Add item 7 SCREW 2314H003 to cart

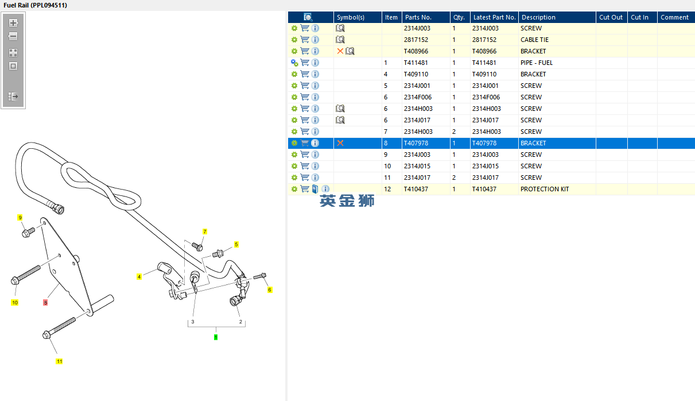(305, 132)
